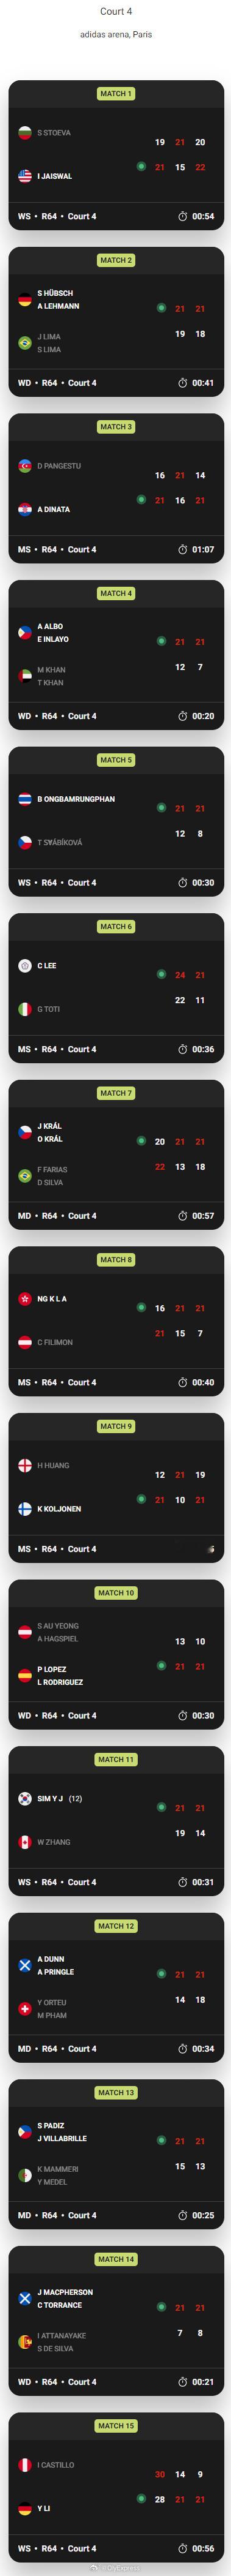Image resolution: width=231 pixels, height=2576 pixels.
Task: Click the German flag in Match 2
Action: (x=25, y=300)
